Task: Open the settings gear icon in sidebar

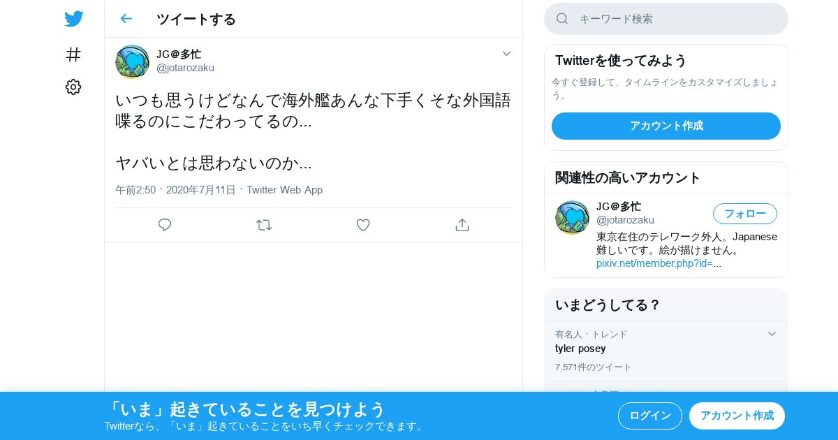Action: pos(73,87)
